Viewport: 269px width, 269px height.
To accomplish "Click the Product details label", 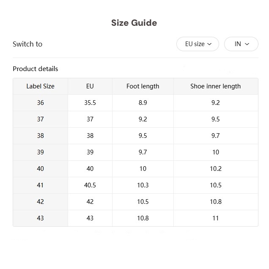I will click(x=36, y=69).
